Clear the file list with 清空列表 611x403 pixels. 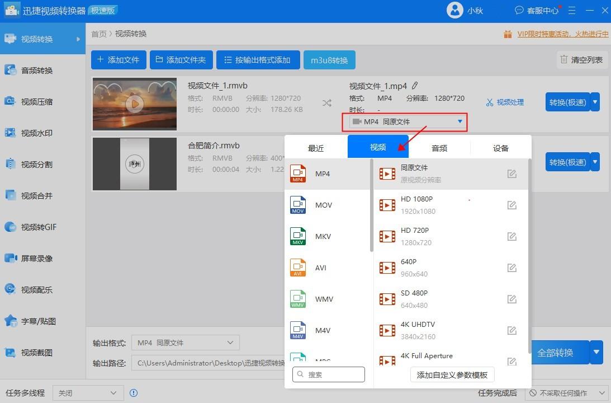coord(581,59)
